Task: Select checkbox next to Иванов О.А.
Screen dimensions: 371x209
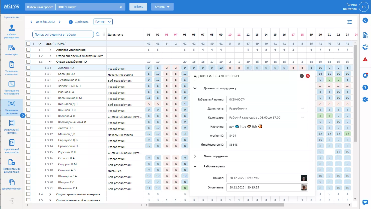Action: pos(28,92)
